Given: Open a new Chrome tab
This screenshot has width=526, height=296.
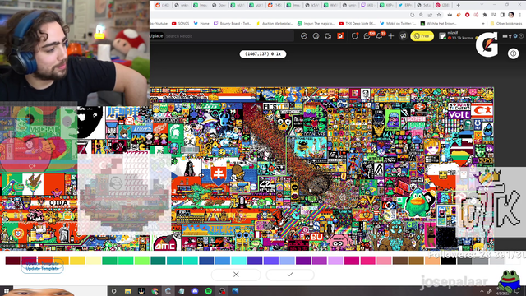Looking at the screenshot, I should pyautogui.click(x=458, y=5).
